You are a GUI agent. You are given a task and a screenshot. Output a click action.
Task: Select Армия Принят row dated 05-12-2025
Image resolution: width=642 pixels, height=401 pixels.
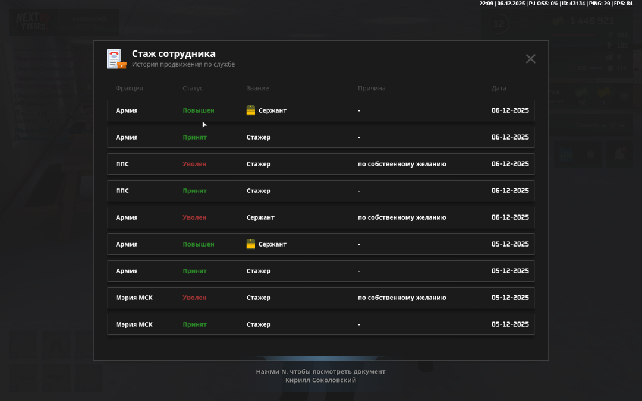320,271
